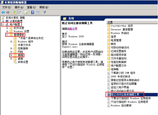Viewport: 158px width, 115px height.
Task: Click the Filter funnel toolbar icon
Action: [x=44, y=13]
